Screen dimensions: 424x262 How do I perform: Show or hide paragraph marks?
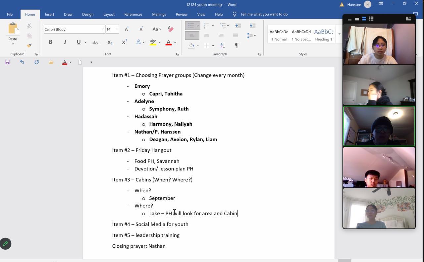tap(237, 45)
